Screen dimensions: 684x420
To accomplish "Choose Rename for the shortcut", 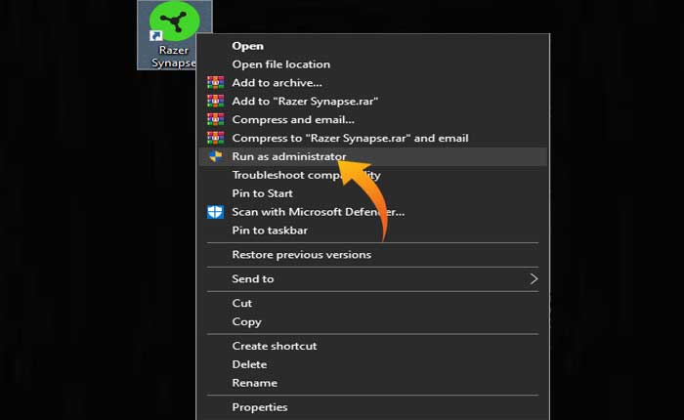I will pos(254,383).
